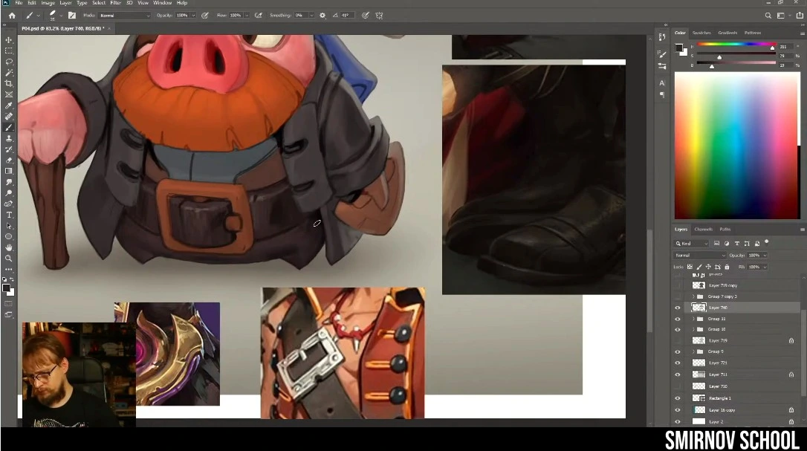Open the brush blending Mode dropdown

124,15
